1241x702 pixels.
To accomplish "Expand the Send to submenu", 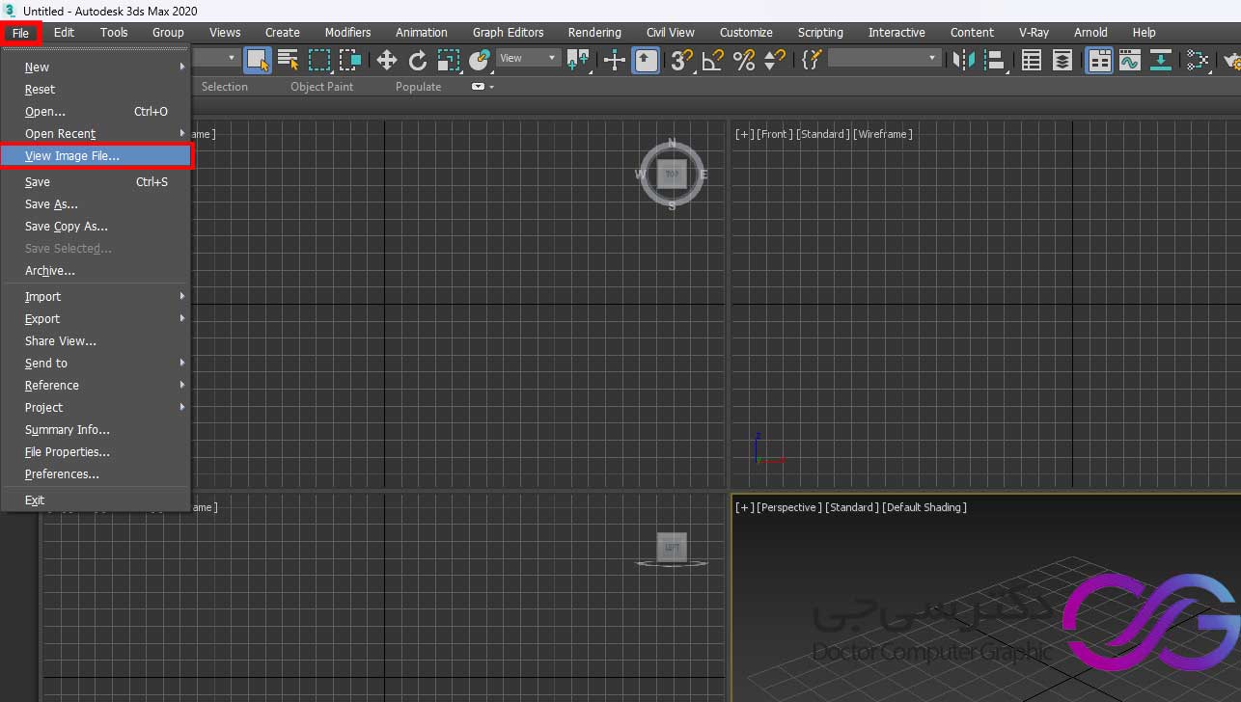I will (x=97, y=364).
